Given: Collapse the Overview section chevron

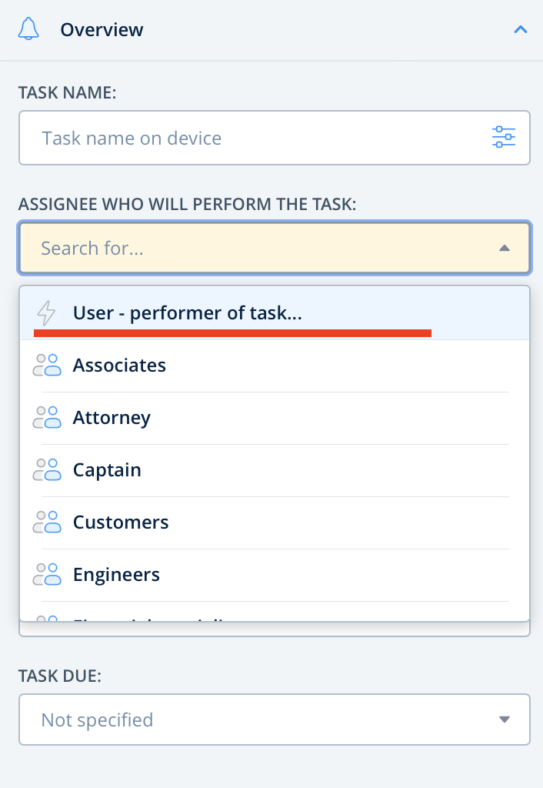Looking at the screenshot, I should pyautogui.click(x=520, y=30).
